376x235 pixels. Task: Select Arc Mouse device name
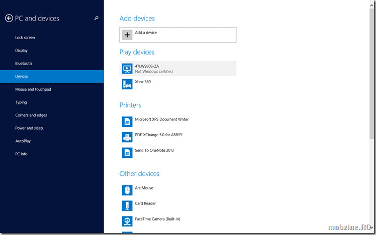click(144, 188)
